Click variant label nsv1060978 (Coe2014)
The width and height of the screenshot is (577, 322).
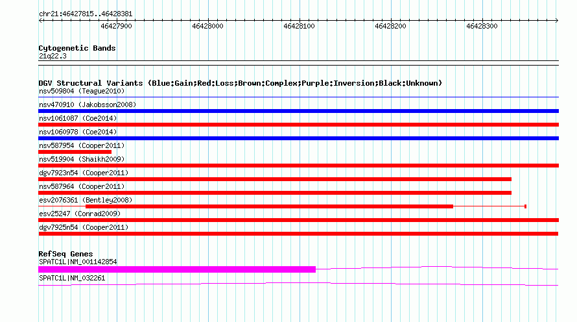point(78,132)
